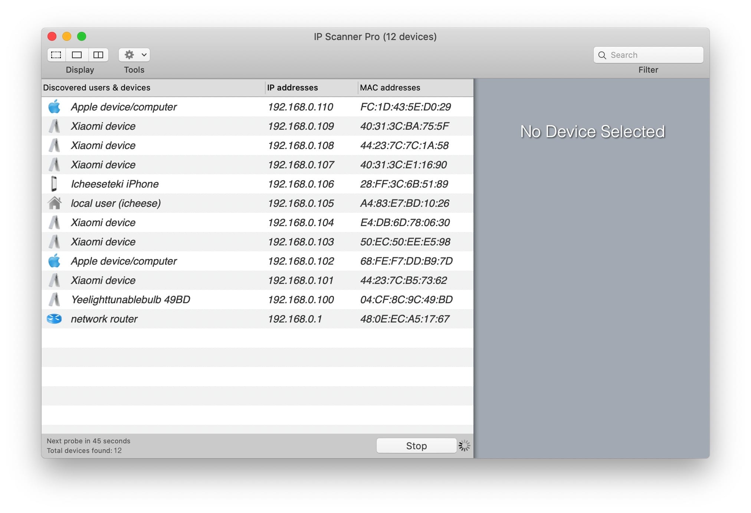
Task: Click the house icon for local user
Action: 55,203
